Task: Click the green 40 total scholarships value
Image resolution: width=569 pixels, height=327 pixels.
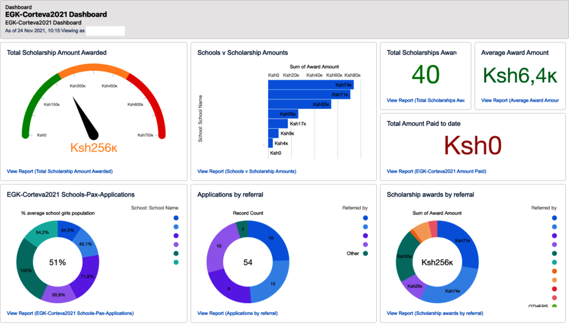Action: click(426, 75)
